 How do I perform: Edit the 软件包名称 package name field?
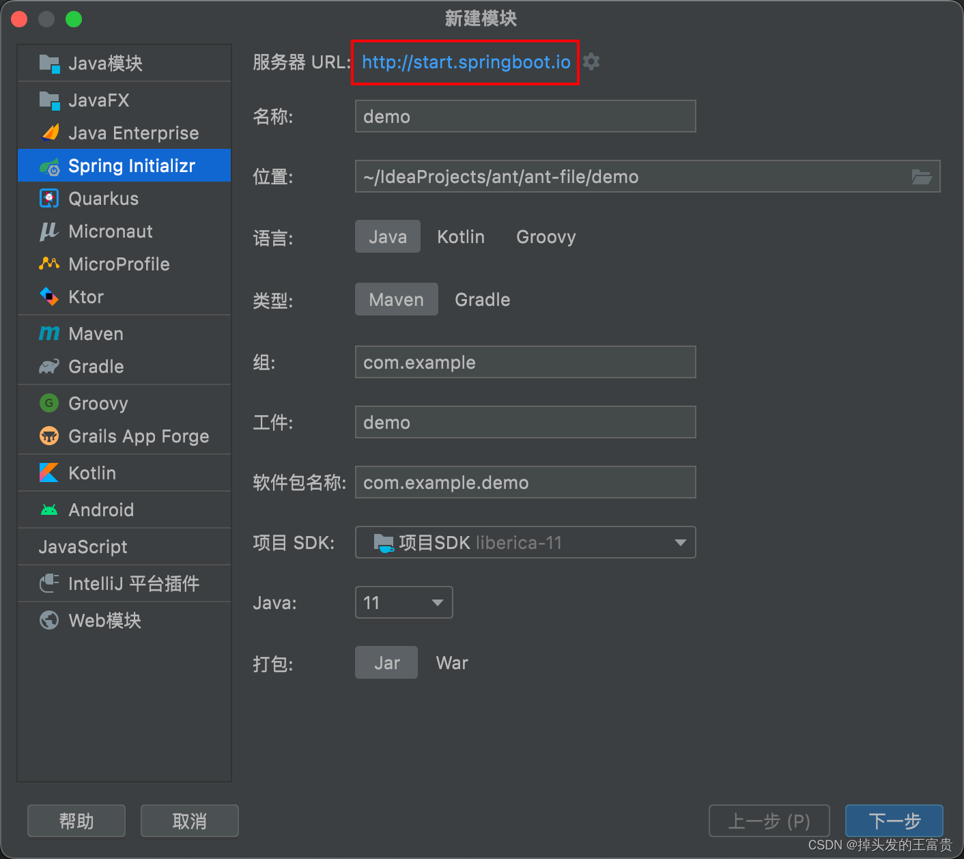(526, 482)
